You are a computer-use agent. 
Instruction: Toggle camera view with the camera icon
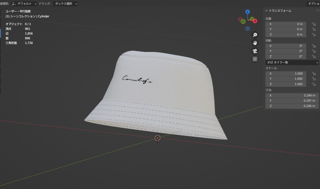click(255, 51)
